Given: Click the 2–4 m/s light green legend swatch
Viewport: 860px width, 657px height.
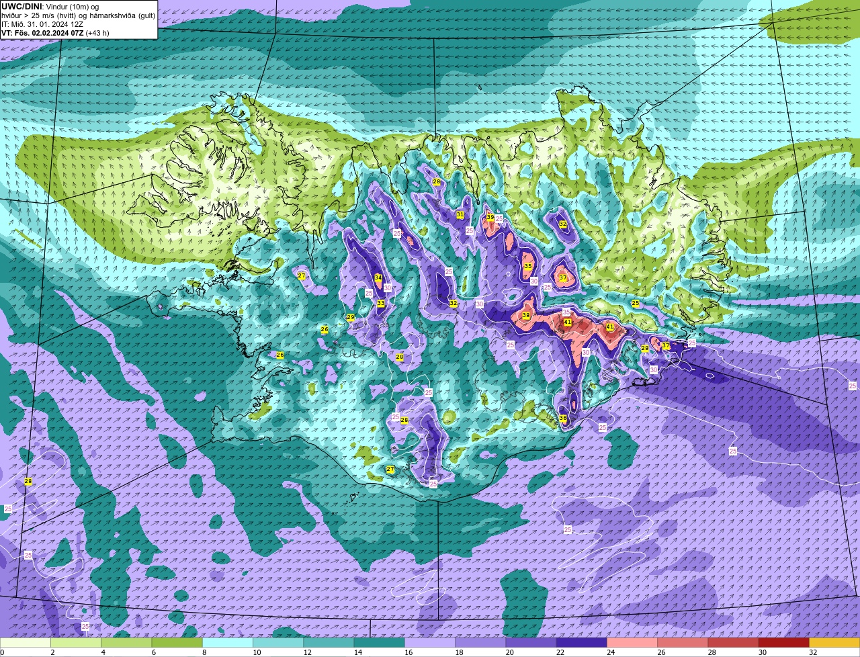Looking at the screenshot, I should (76, 643).
